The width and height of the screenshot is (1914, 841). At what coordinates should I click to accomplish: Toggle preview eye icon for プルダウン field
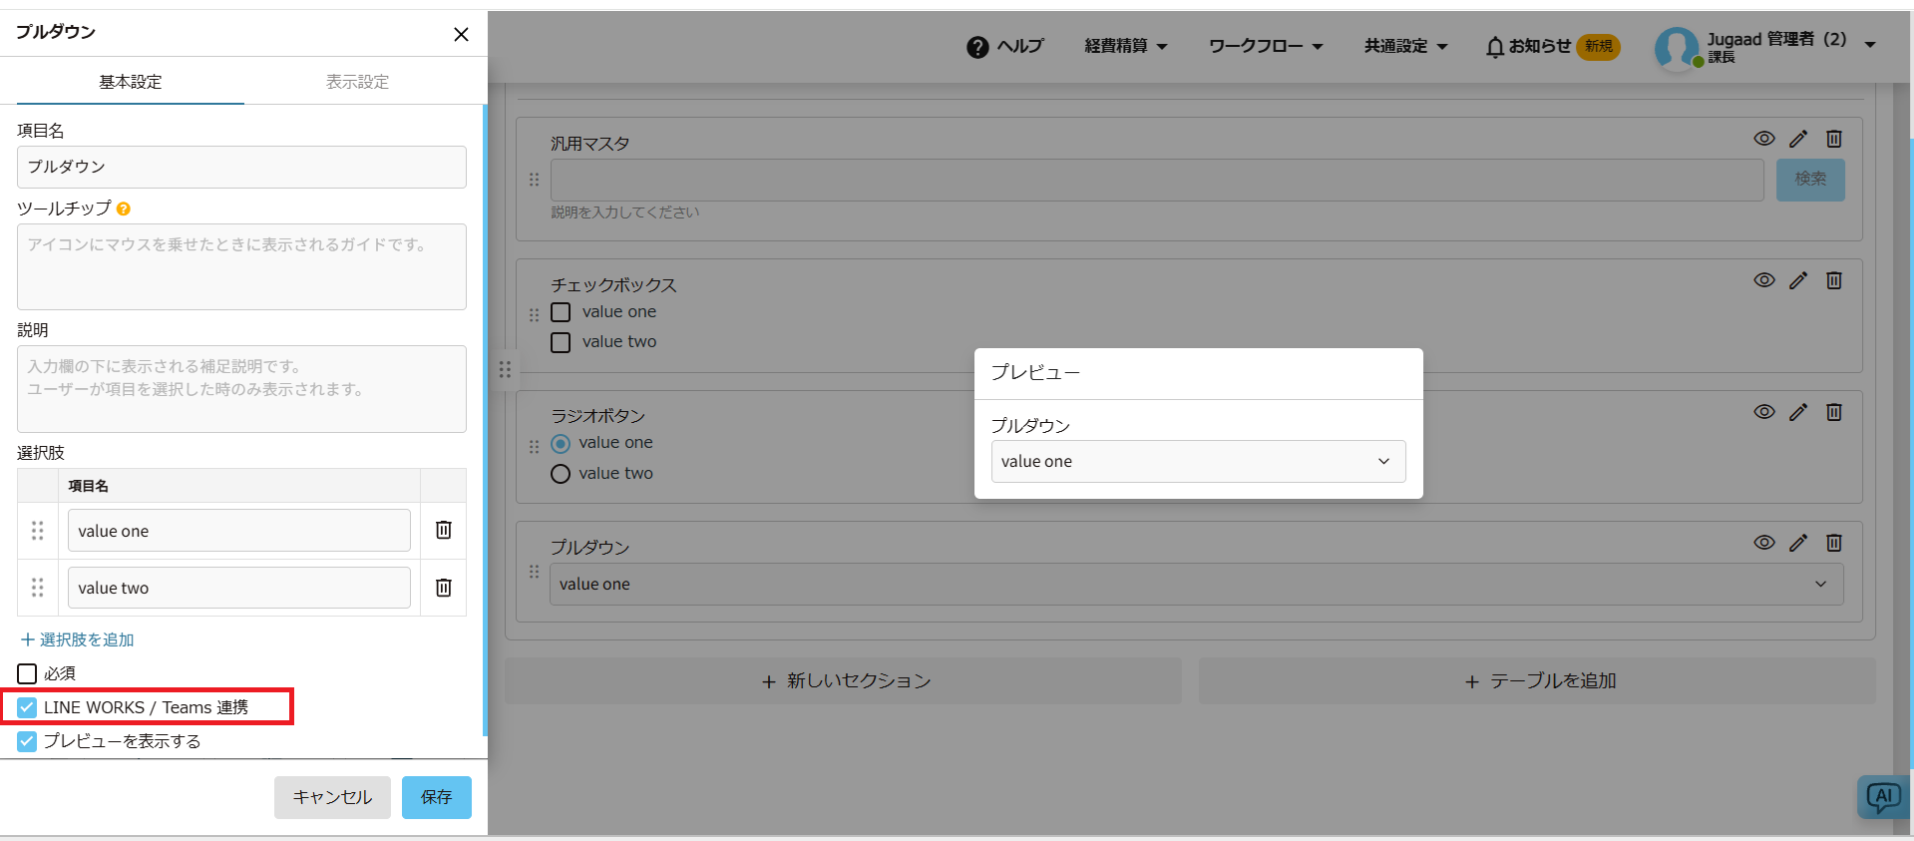tap(1763, 543)
